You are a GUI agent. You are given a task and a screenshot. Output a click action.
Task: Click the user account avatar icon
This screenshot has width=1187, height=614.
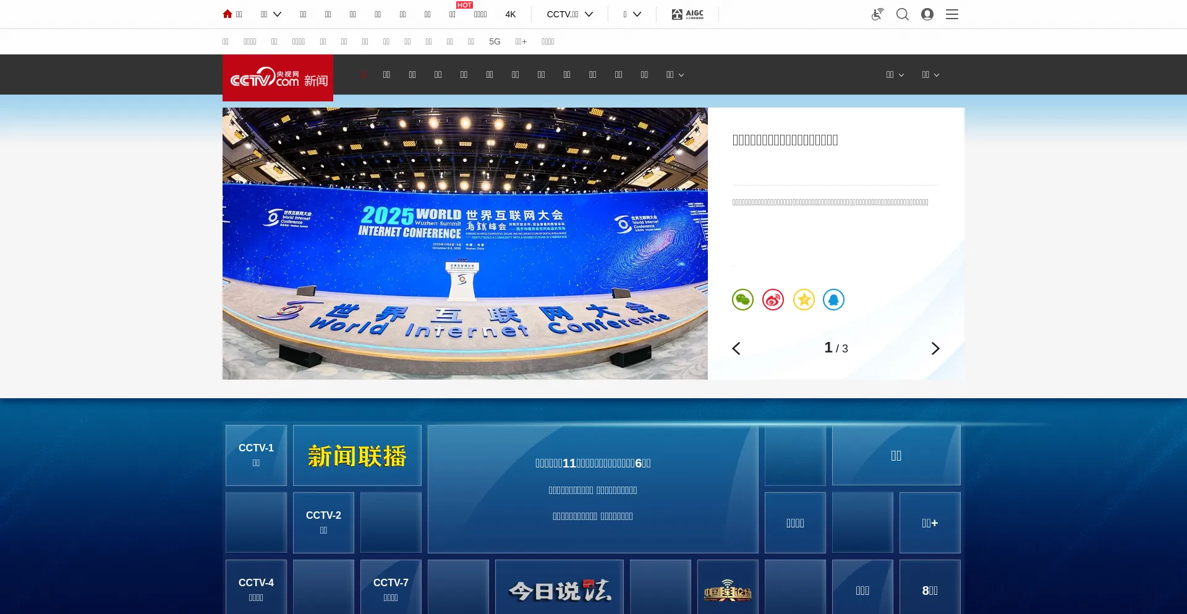(927, 14)
